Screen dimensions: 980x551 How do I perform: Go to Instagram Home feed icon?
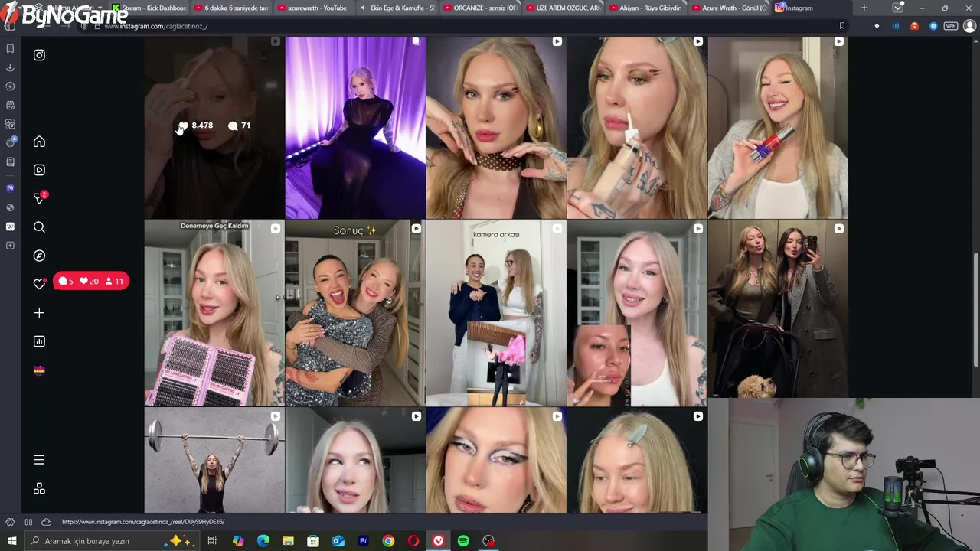[x=39, y=142]
